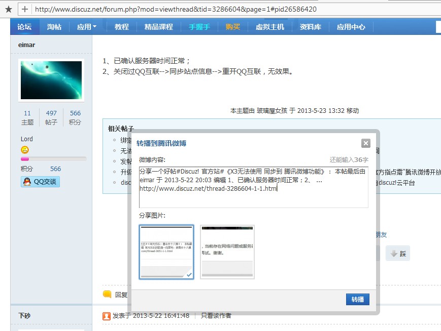The image size is (441, 331).
Task: Click the post author icon beside 发表于
Action: 107,316
